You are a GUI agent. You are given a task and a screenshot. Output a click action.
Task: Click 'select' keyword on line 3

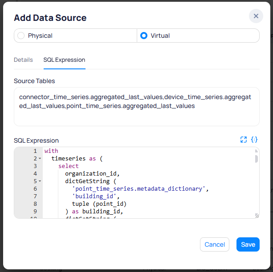point(69,166)
